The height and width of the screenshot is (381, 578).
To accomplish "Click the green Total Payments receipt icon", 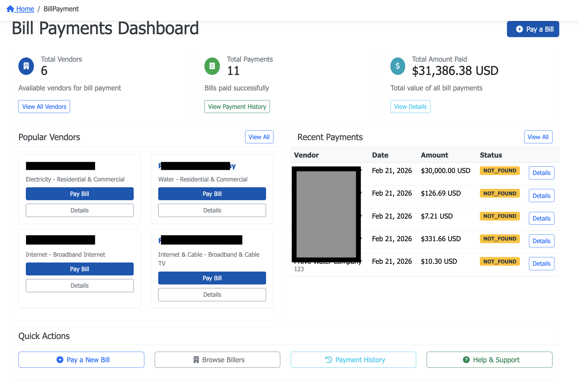I will coord(212,66).
